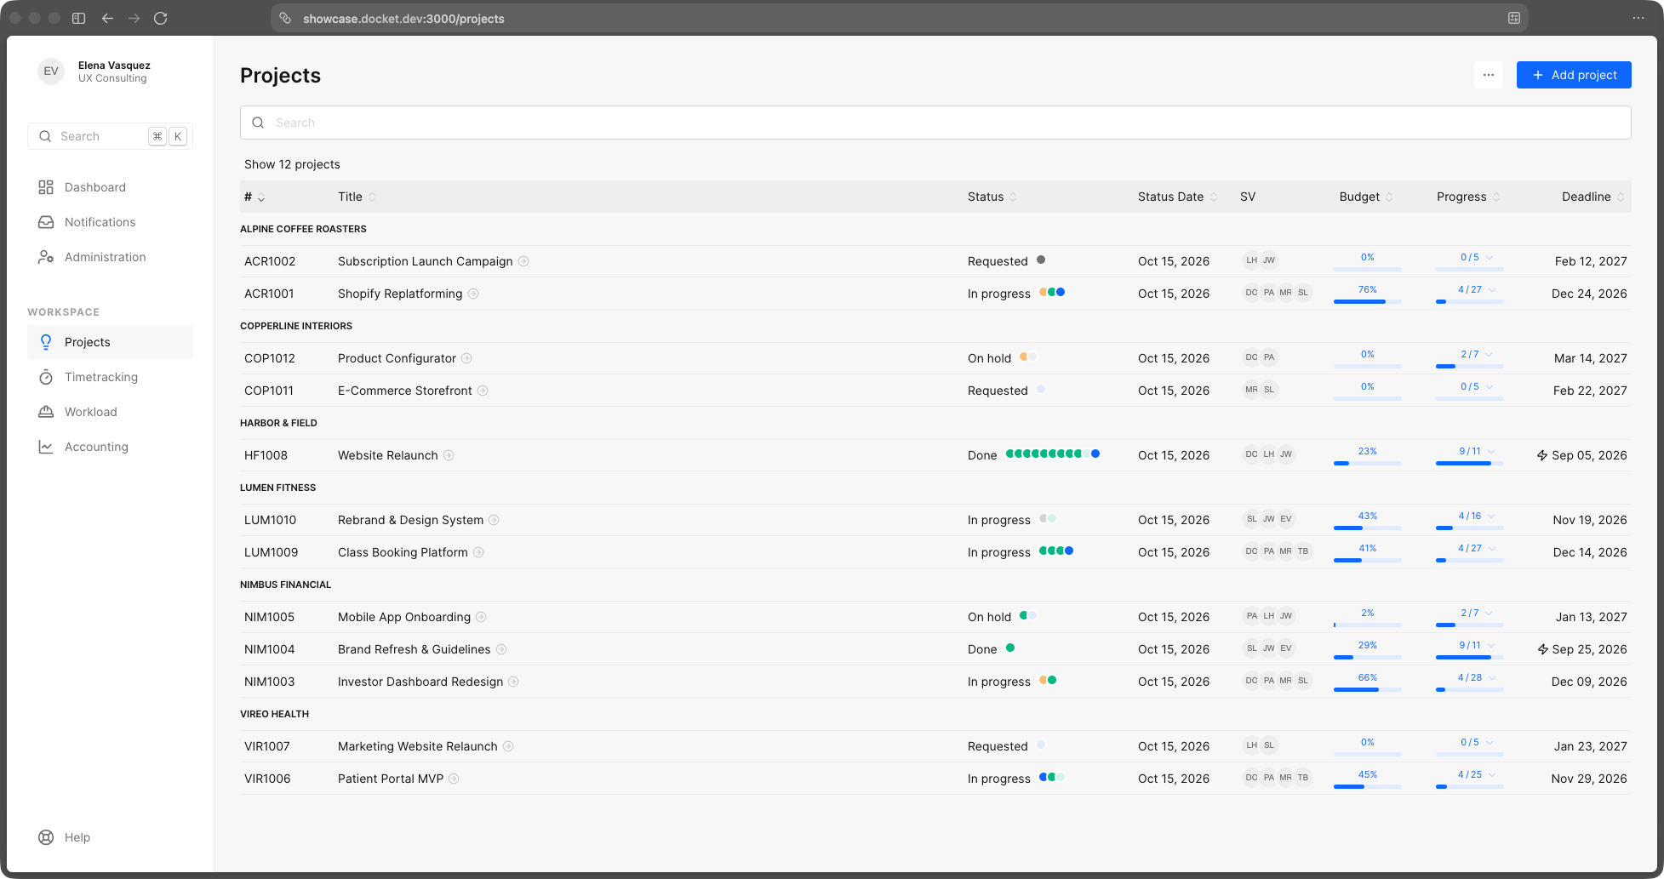This screenshot has height=879, width=1664.
Task: Open arrow icon beside Brand Refresh & Guidelines
Action: tap(502, 649)
